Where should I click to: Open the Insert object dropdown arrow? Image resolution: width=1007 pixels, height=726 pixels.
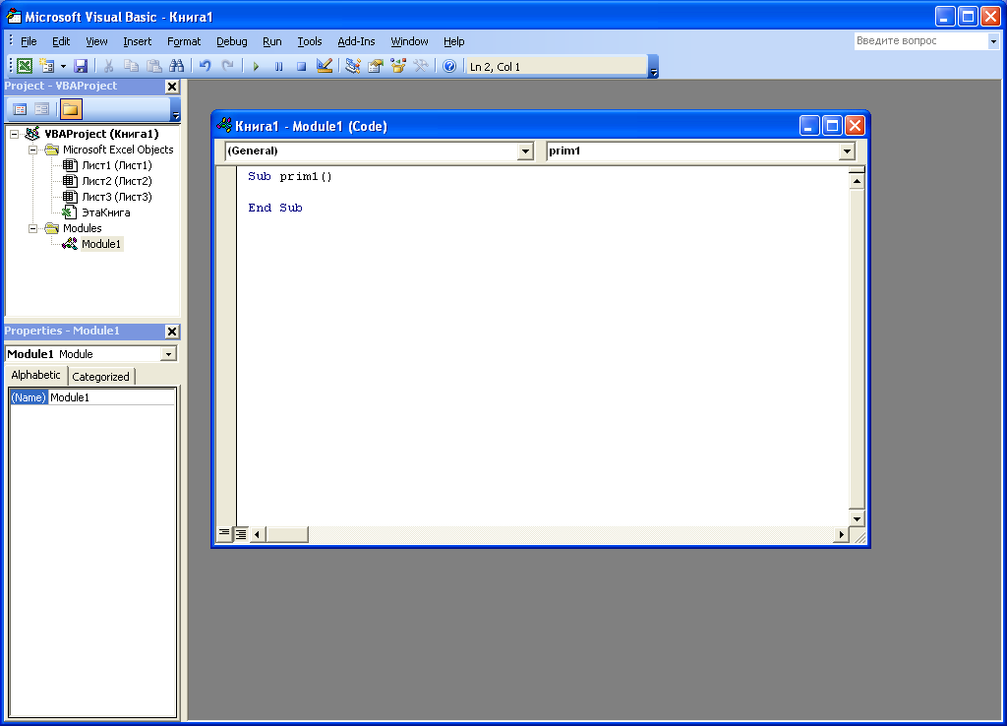[63, 66]
